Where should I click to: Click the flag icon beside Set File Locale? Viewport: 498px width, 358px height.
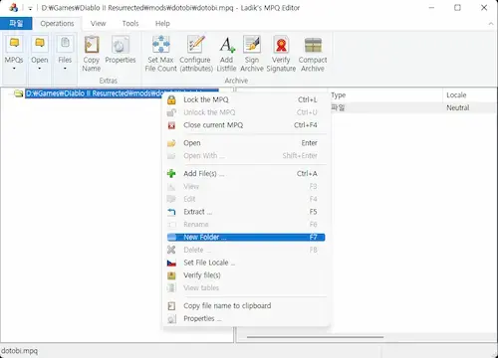[171, 264]
